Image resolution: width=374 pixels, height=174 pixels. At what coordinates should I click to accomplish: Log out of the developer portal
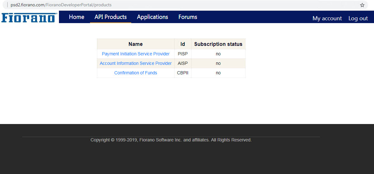(358, 18)
